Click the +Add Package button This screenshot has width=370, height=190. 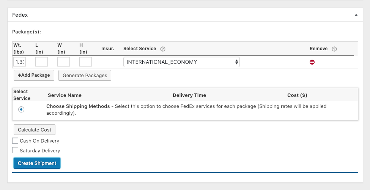34,75
